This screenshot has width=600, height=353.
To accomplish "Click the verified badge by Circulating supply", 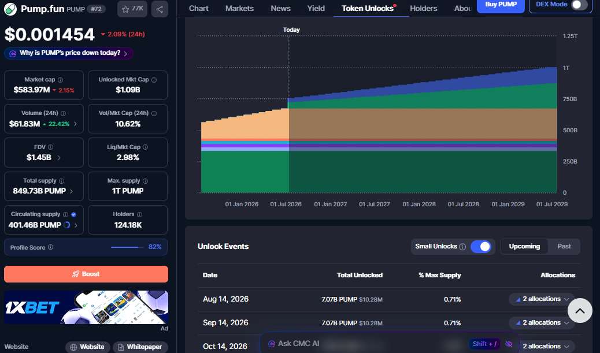I will coord(73,214).
